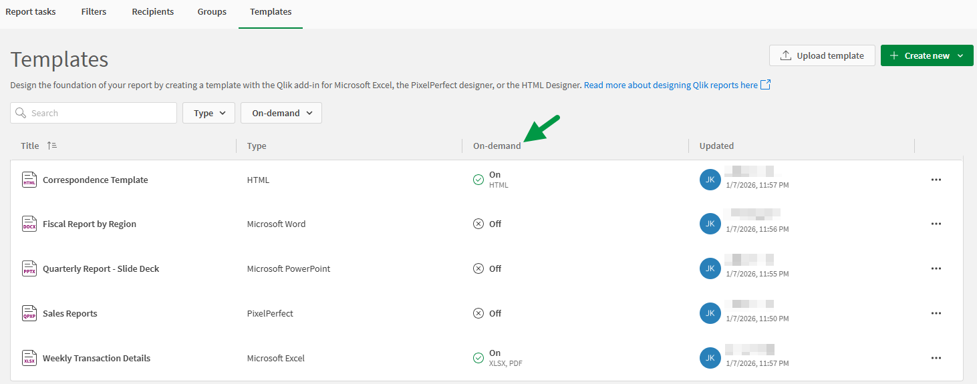Click the QPXP icon for Sales Reports
Screen dimensions: 977x384
point(29,313)
